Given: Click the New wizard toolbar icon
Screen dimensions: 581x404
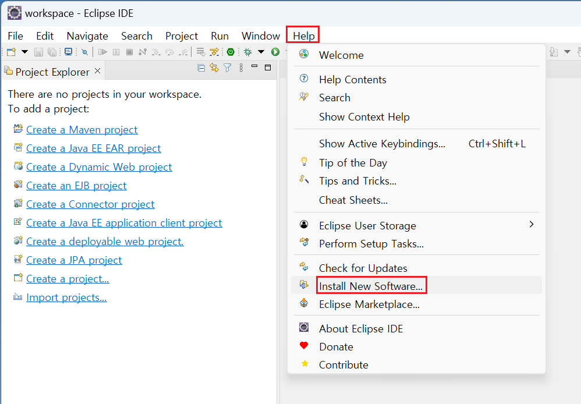Looking at the screenshot, I should pyautogui.click(x=12, y=52).
